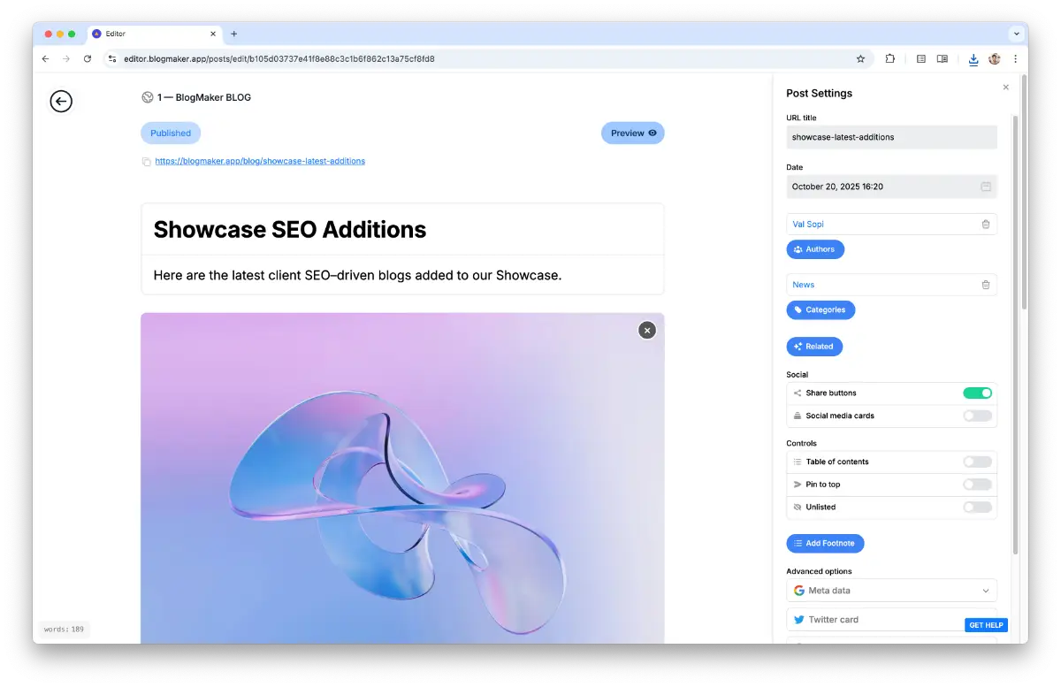Edit the URL title input field
1061x687 pixels.
tap(891, 137)
